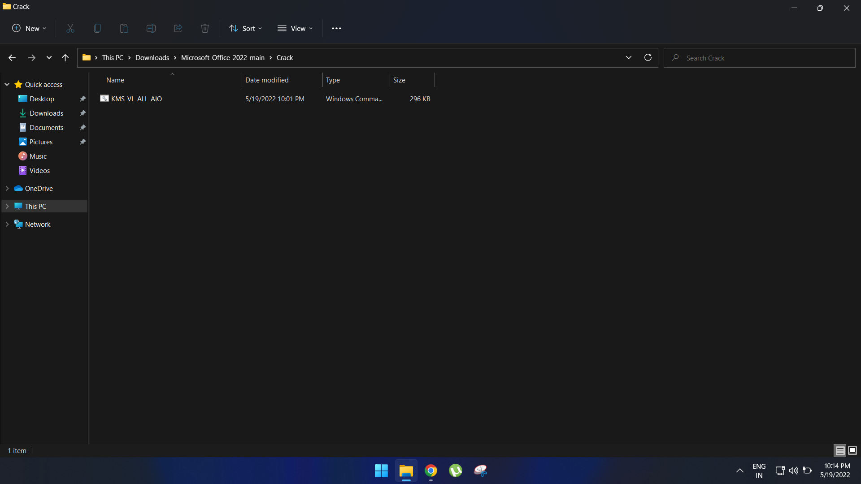Click the Paste toolbar icon
Screen dimensions: 861x484
124,28
